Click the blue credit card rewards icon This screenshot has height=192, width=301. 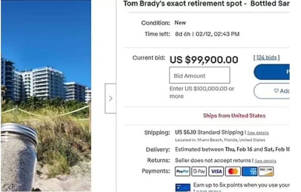(x=183, y=188)
